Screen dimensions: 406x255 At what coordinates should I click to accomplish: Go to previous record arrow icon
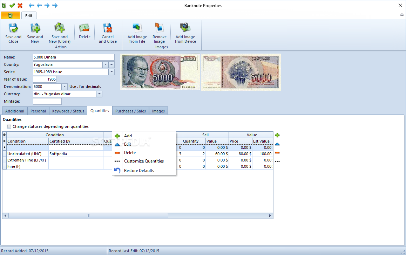click(39, 6)
